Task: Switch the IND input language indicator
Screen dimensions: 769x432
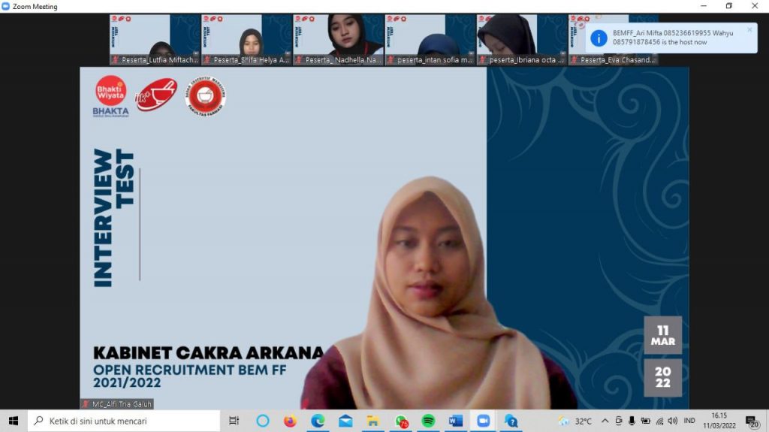Action: [689, 421]
